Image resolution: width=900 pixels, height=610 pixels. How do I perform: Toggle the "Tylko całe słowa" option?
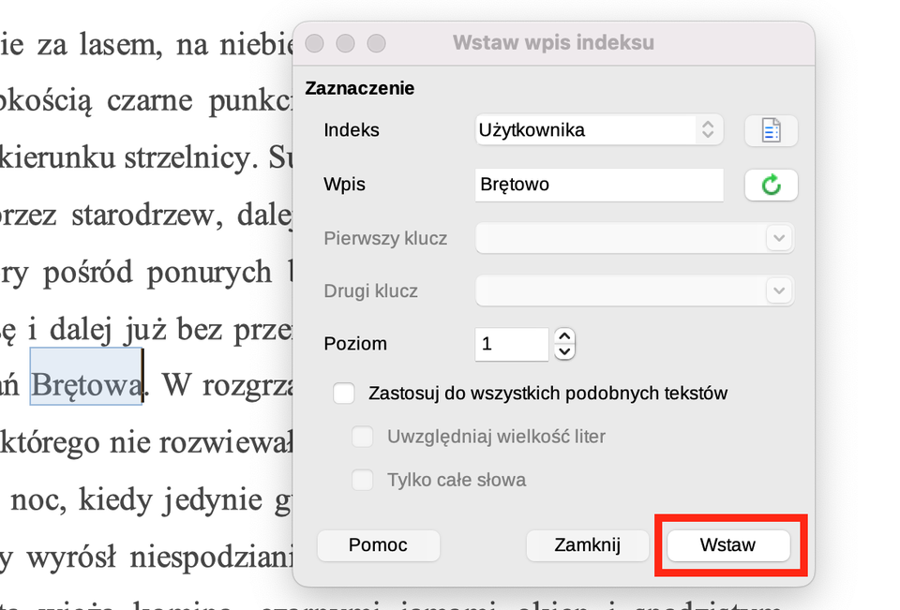click(362, 480)
